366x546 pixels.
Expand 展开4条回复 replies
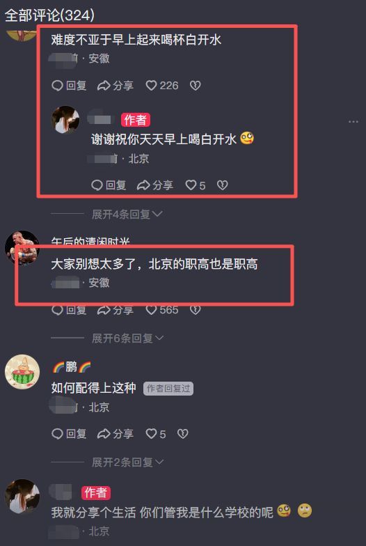127,214
